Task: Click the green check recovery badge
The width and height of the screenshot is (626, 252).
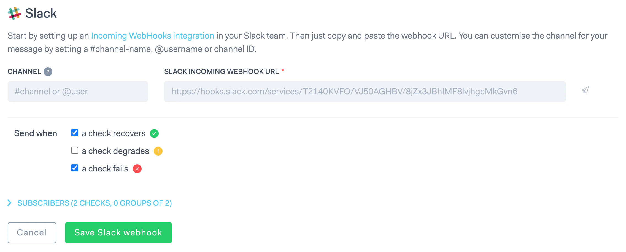Action: pyautogui.click(x=154, y=133)
